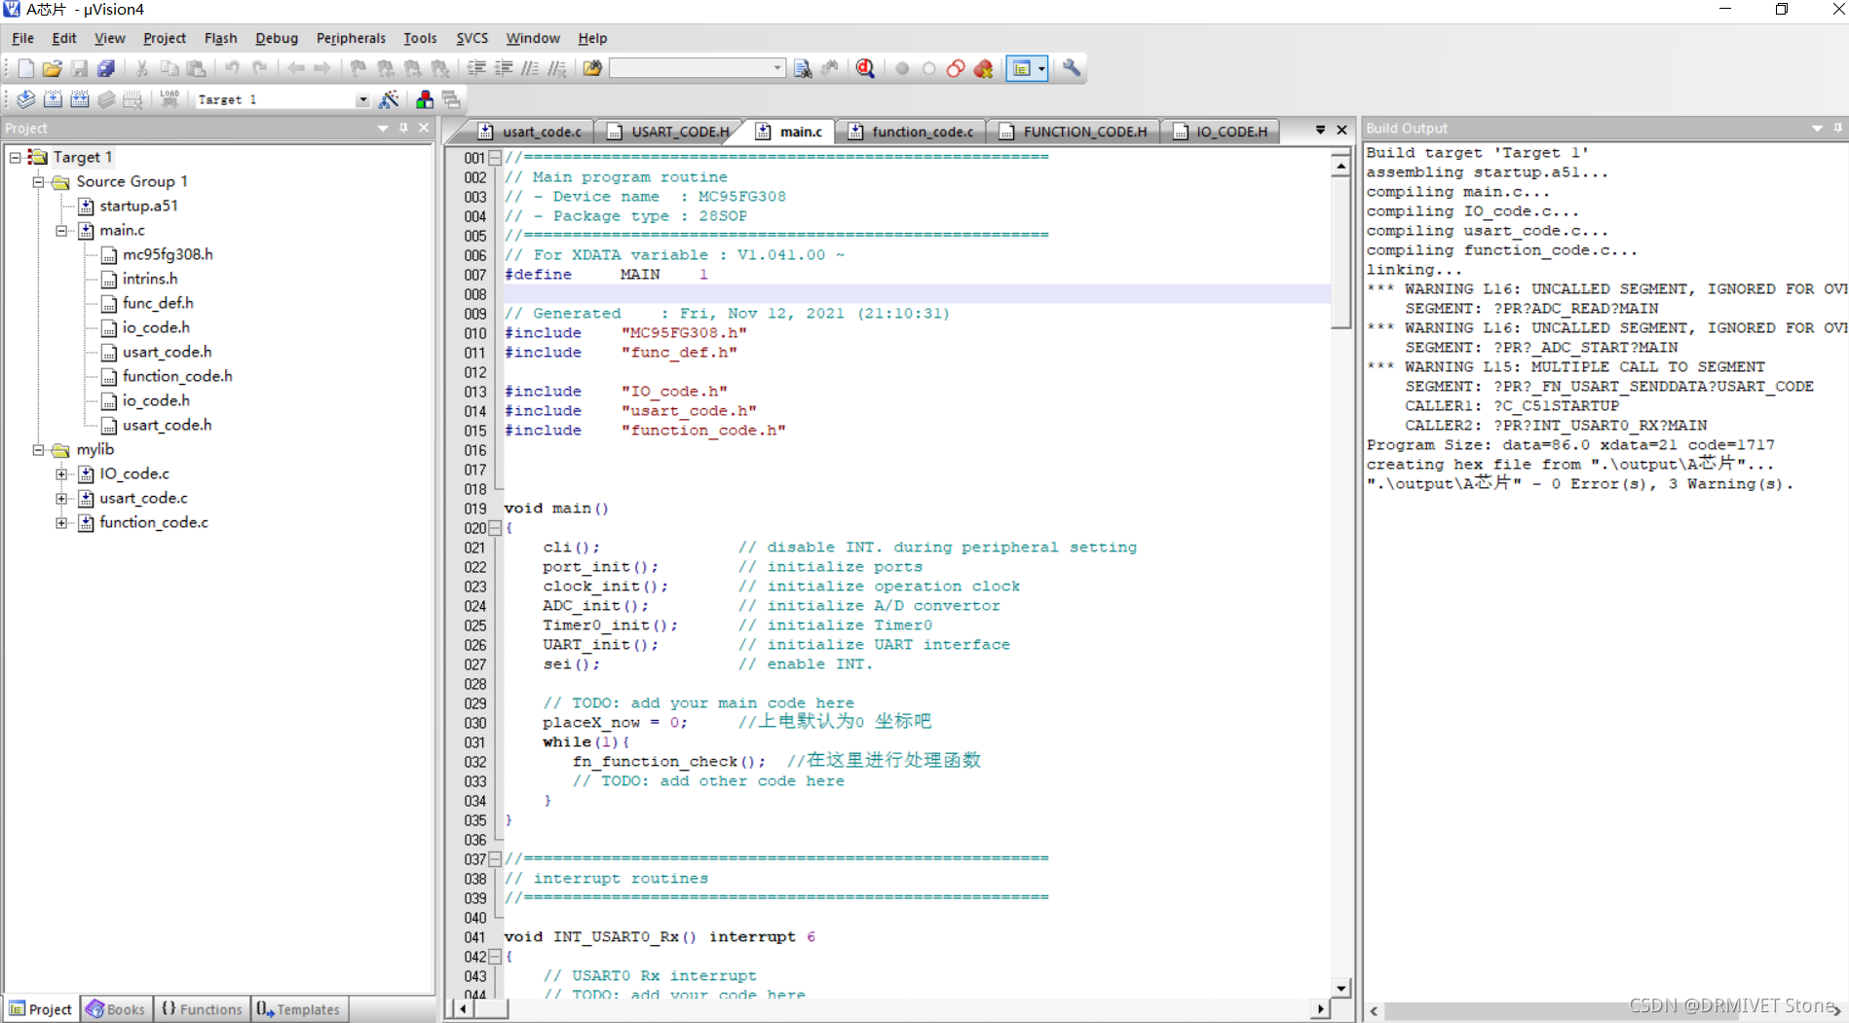Expand usart_code.c under mylib
Image resolution: width=1849 pixels, height=1023 pixels.
(61, 498)
